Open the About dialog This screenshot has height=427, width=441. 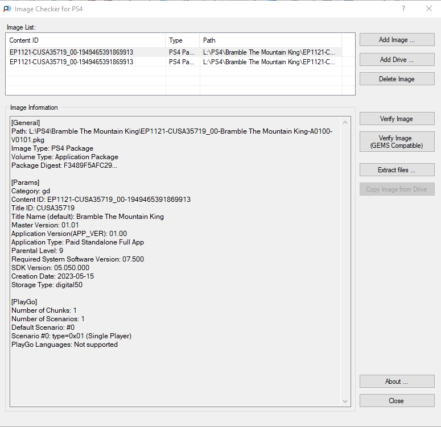pyautogui.click(x=397, y=382)
